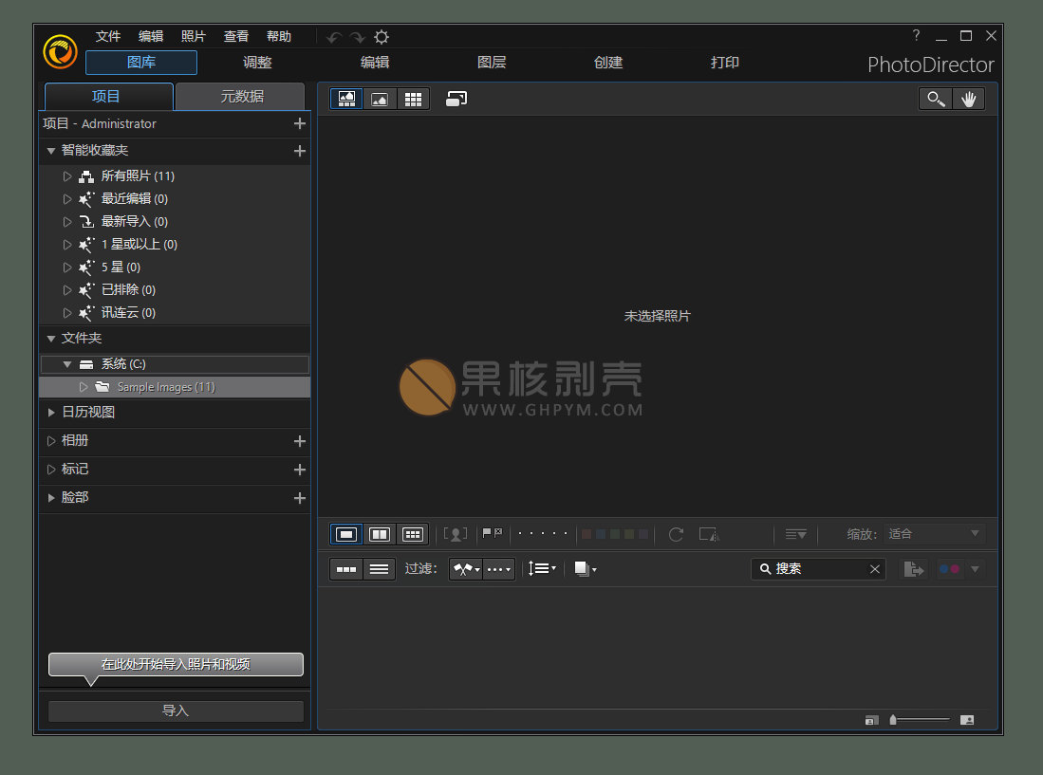Switch to the 图层 module tab
The width and height of the screenshot is (1043, 775).
[x=492, y=63]
